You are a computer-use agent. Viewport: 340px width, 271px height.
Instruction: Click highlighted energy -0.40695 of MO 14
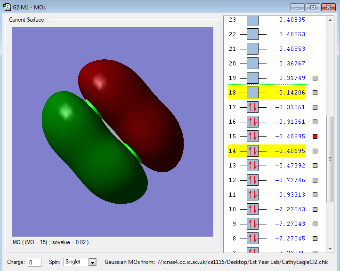pyautogui.click(x=290, y=151)
